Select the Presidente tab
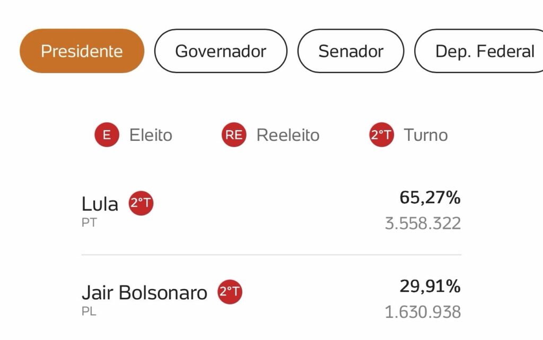The width and height of the screenshot is (543, 340). 82,51
